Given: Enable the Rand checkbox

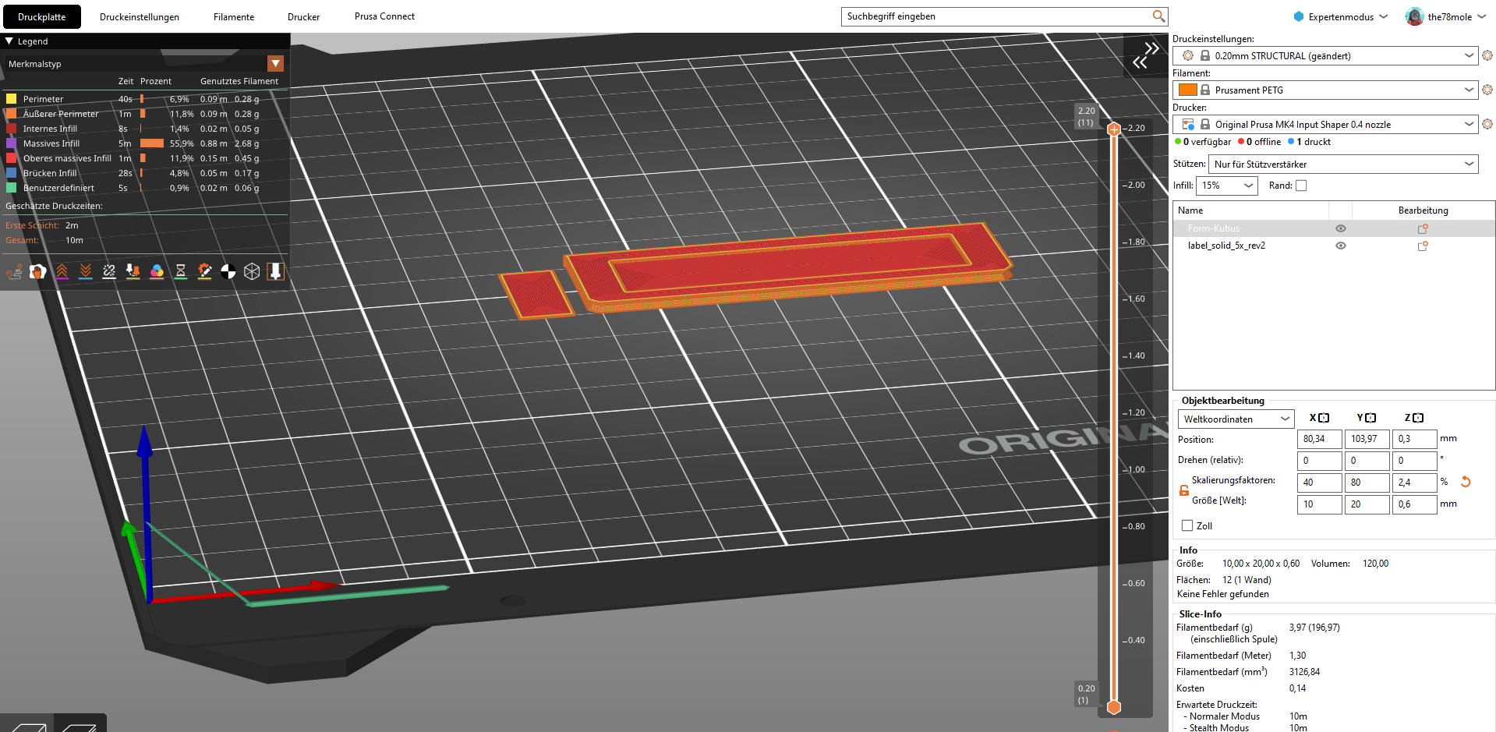Looking at the screenshot, I should [x=1301, y=186].
